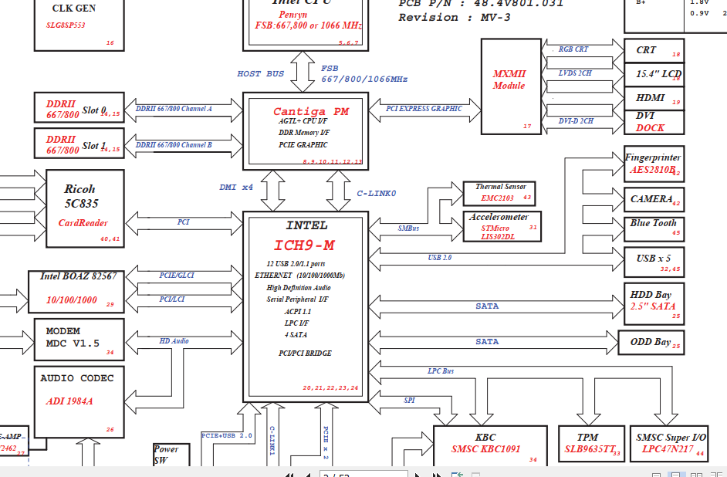
Task: Click the Thermal Sensor EMC2103 block
Action: click(498, 193)
